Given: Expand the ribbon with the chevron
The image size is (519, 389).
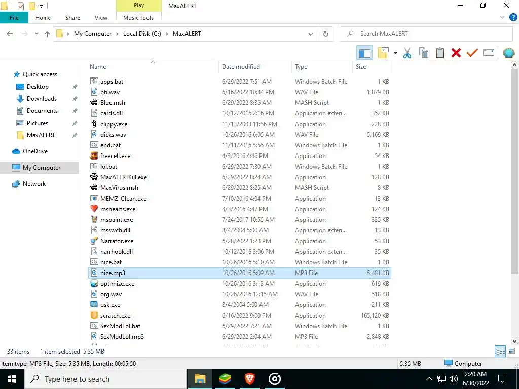Looking at the screenshot, I should [x=502, y=18].
